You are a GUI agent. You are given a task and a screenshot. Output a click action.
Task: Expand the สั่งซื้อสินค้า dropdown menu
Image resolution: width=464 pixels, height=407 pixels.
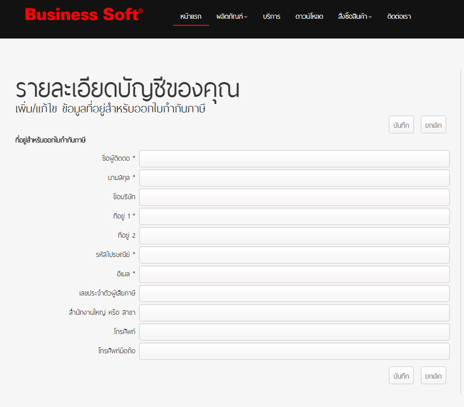point(355,17)
